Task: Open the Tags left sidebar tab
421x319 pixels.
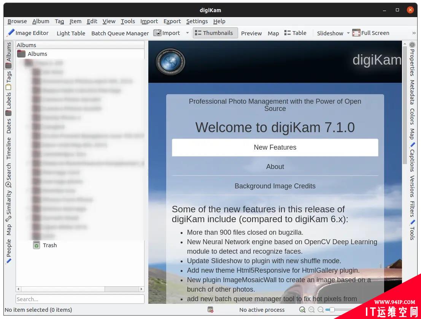Action: (9, 81)
